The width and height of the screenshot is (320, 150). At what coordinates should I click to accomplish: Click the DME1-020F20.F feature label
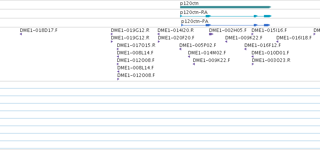tap(176, 38)
